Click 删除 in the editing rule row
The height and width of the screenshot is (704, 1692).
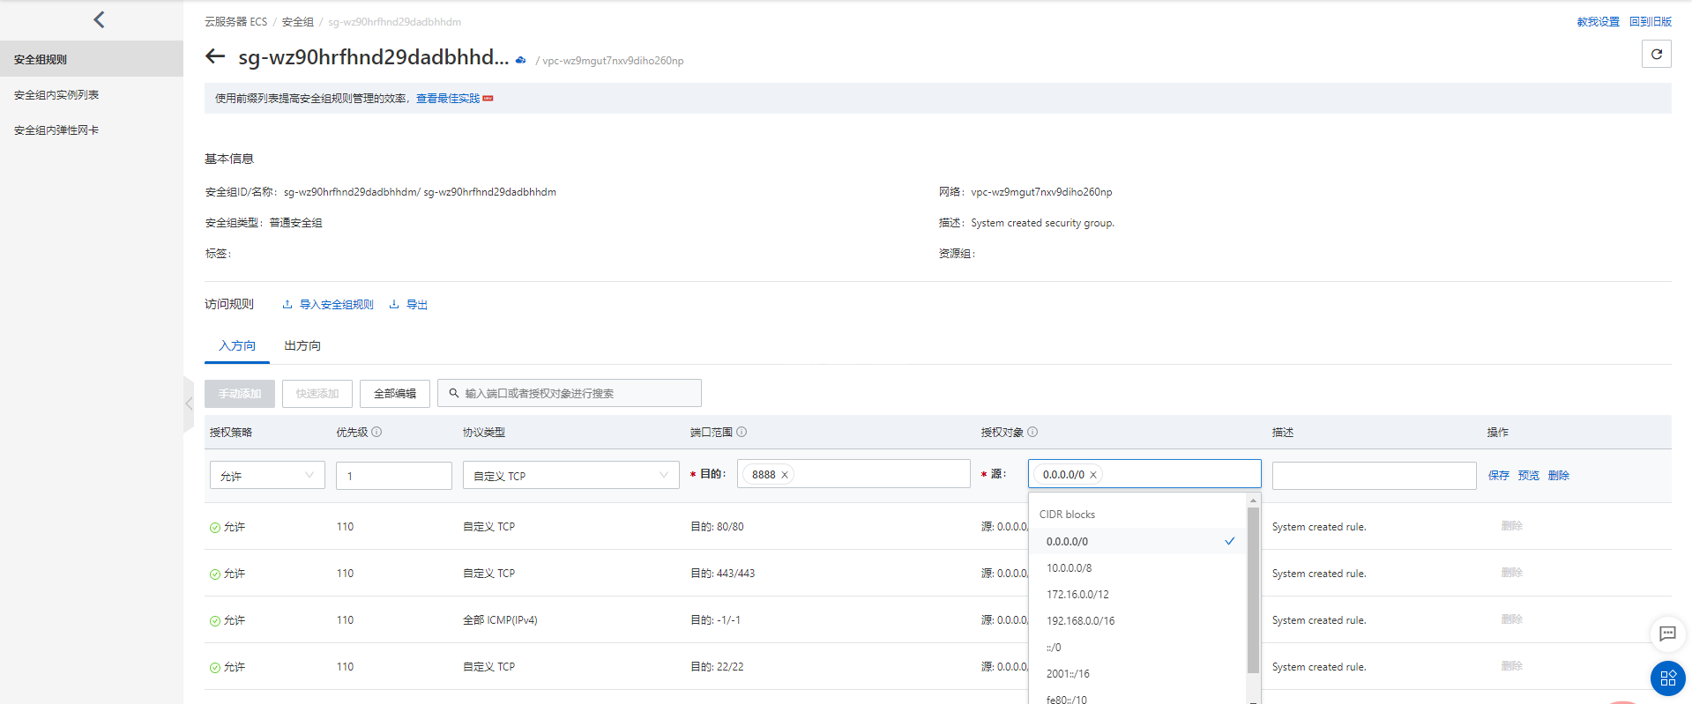click(1559, 475)
